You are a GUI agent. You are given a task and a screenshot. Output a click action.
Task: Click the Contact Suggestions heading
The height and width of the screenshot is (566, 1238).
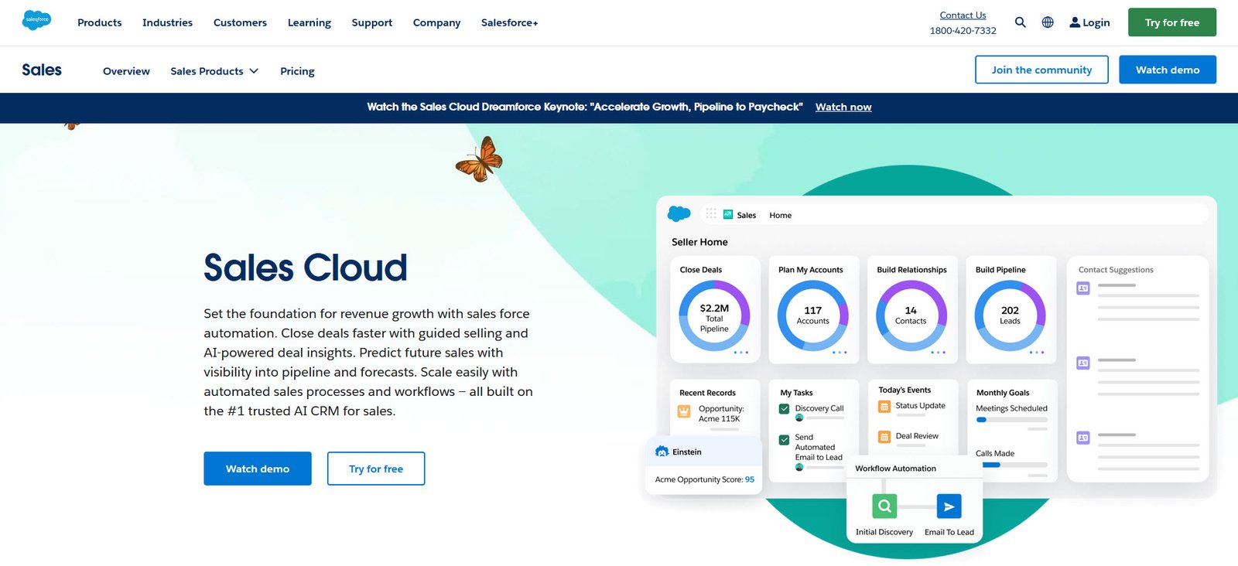tap(1116, 270)
